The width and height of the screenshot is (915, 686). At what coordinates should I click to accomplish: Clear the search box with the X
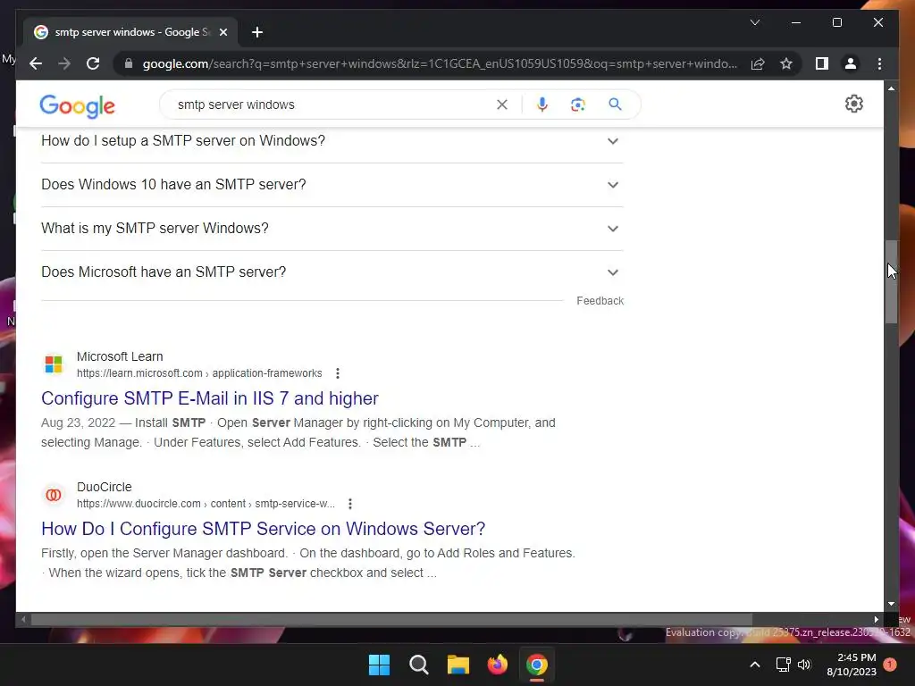502,105
